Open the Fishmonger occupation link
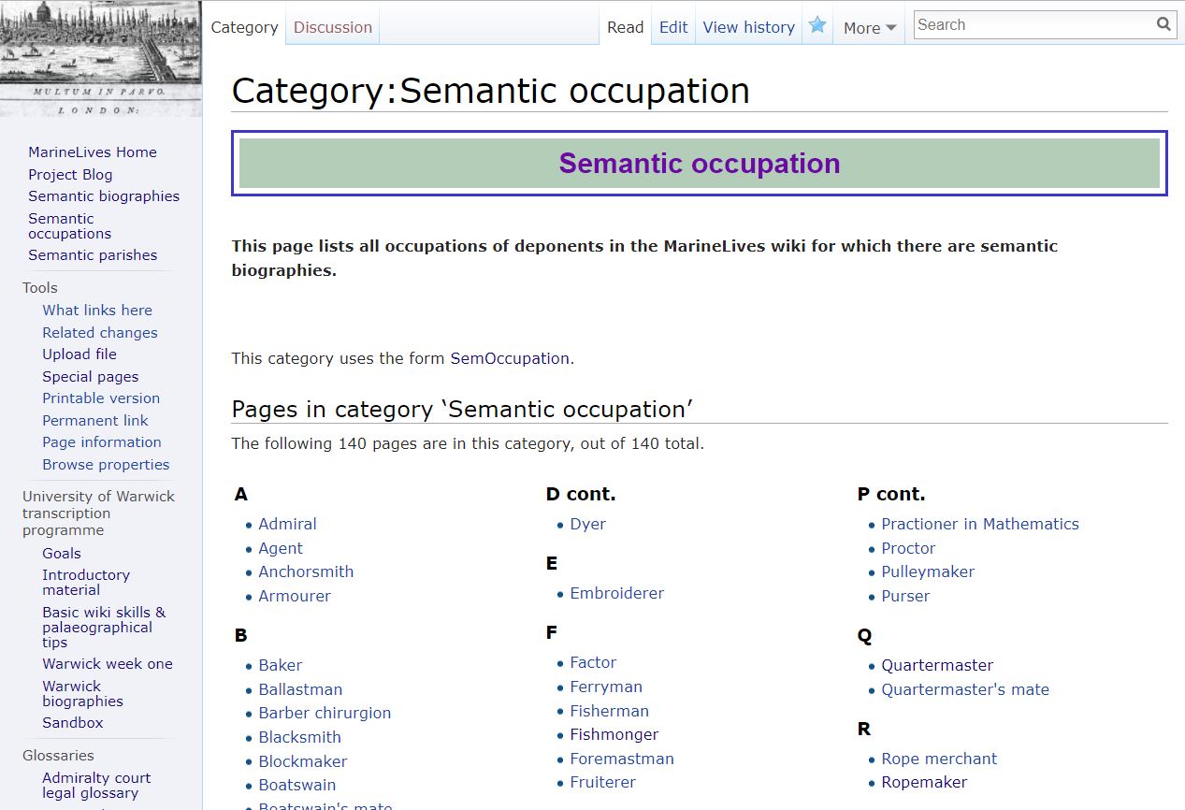The image size is (1185, 810). coord(614,734)
